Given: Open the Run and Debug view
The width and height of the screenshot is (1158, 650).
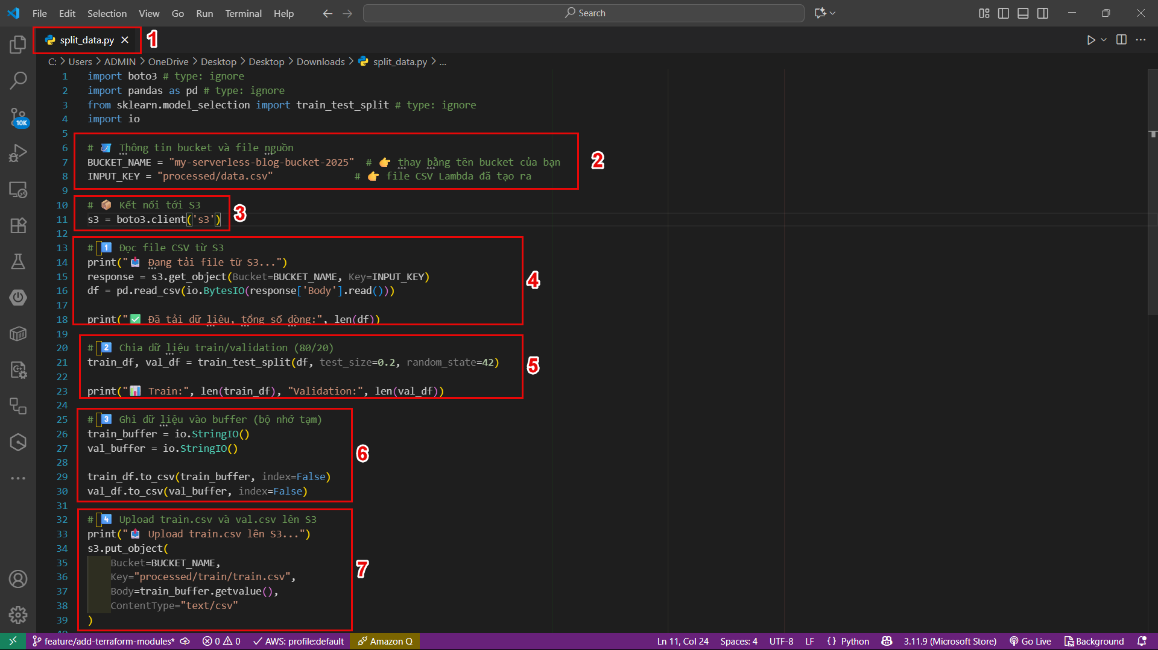Looking at the screenshot, I should pyautogui.click(x=18, y=154).
